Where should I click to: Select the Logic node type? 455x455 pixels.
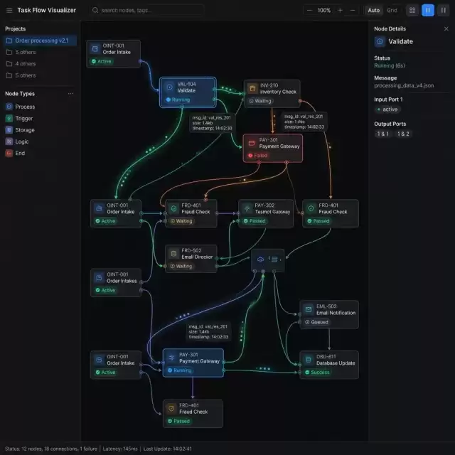tap(17, 141)
